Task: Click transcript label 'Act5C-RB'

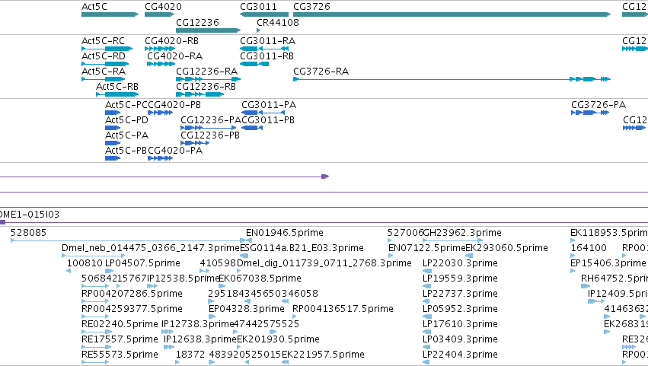Action: pos(117,87)
